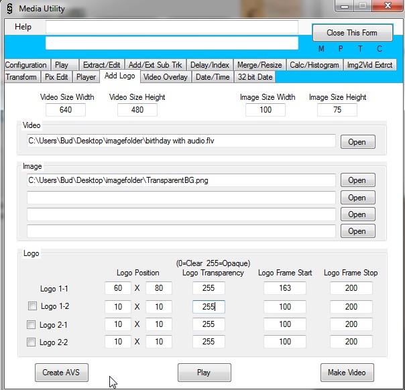Click the fourth empty image path field
Screen dimensions: 405x390
(181, 231)
